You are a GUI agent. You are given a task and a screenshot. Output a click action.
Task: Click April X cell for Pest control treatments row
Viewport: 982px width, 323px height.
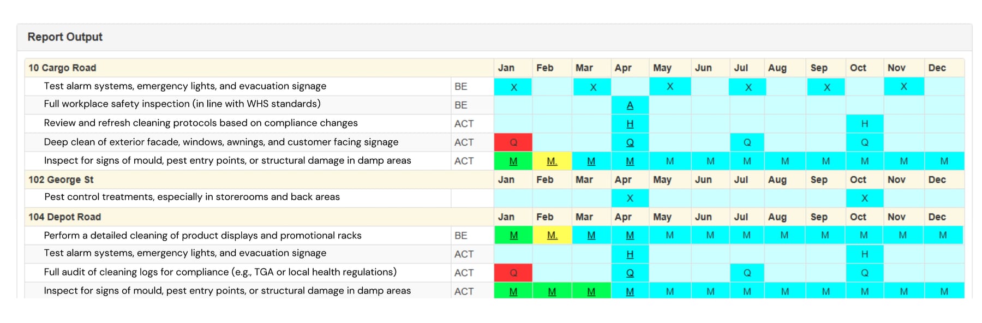click(630, 198)
